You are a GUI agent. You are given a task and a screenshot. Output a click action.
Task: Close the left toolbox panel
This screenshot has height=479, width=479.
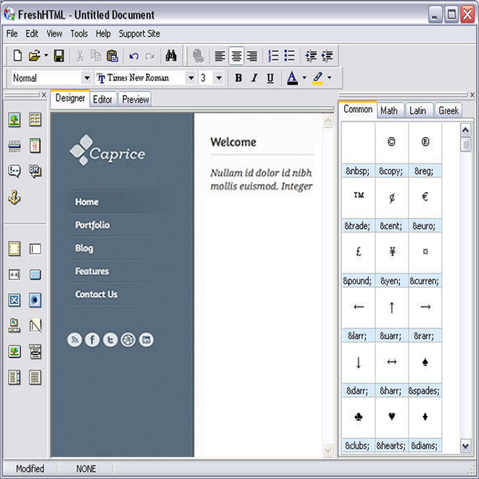(44, 95)
